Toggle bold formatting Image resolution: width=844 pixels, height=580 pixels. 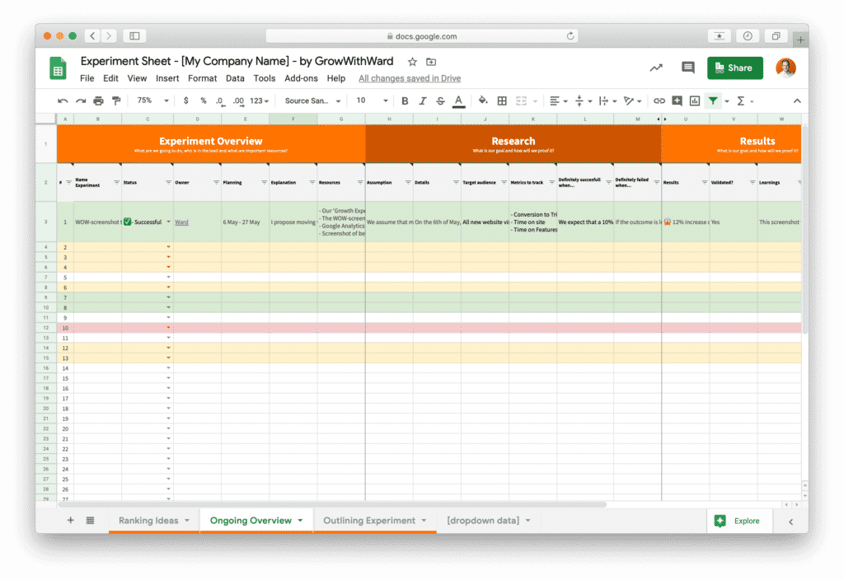click(x=405, y=101)
